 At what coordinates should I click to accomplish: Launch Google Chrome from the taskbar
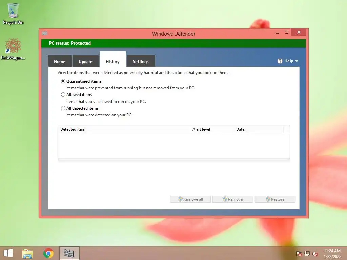click(48, 253)
